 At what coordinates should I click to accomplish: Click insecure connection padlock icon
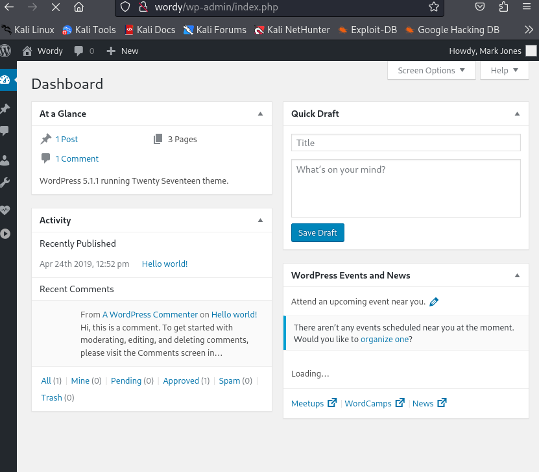tap(143, 7)
